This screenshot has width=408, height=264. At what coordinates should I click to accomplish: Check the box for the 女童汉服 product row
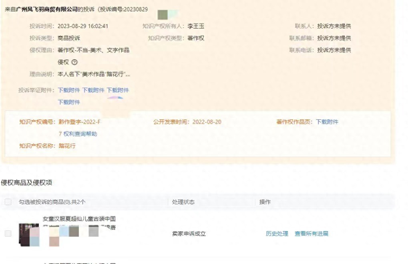point(8,234)
